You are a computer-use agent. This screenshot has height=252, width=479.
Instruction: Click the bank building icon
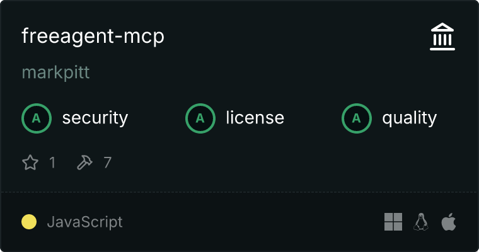click(x=442, y=37)
